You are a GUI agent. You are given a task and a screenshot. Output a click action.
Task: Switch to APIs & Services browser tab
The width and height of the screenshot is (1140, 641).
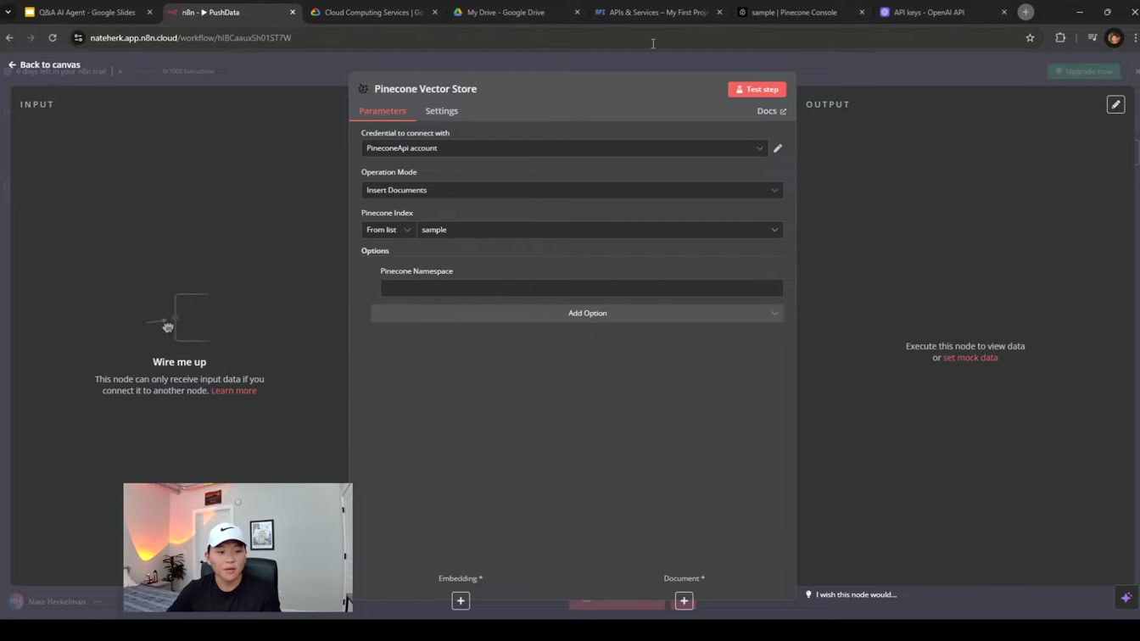[x=657, y=13]
